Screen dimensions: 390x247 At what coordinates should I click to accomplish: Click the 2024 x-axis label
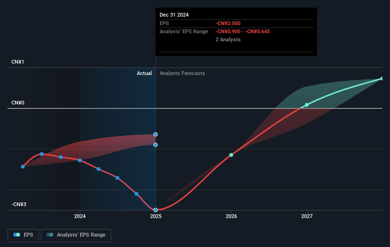[80, 216]
